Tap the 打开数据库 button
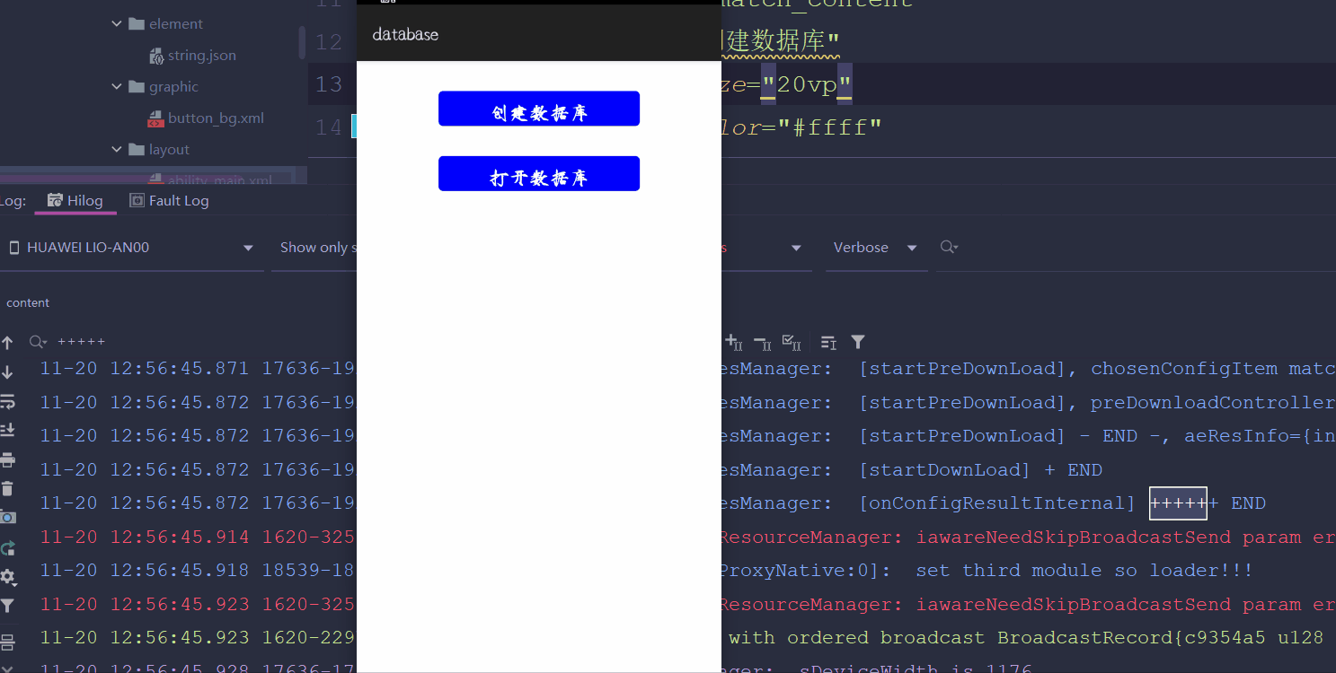 point(539,174)
